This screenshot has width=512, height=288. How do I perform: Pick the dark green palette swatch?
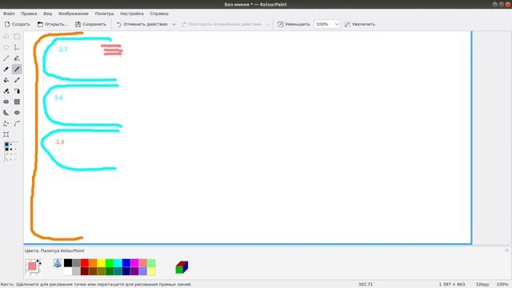(110, 271)
